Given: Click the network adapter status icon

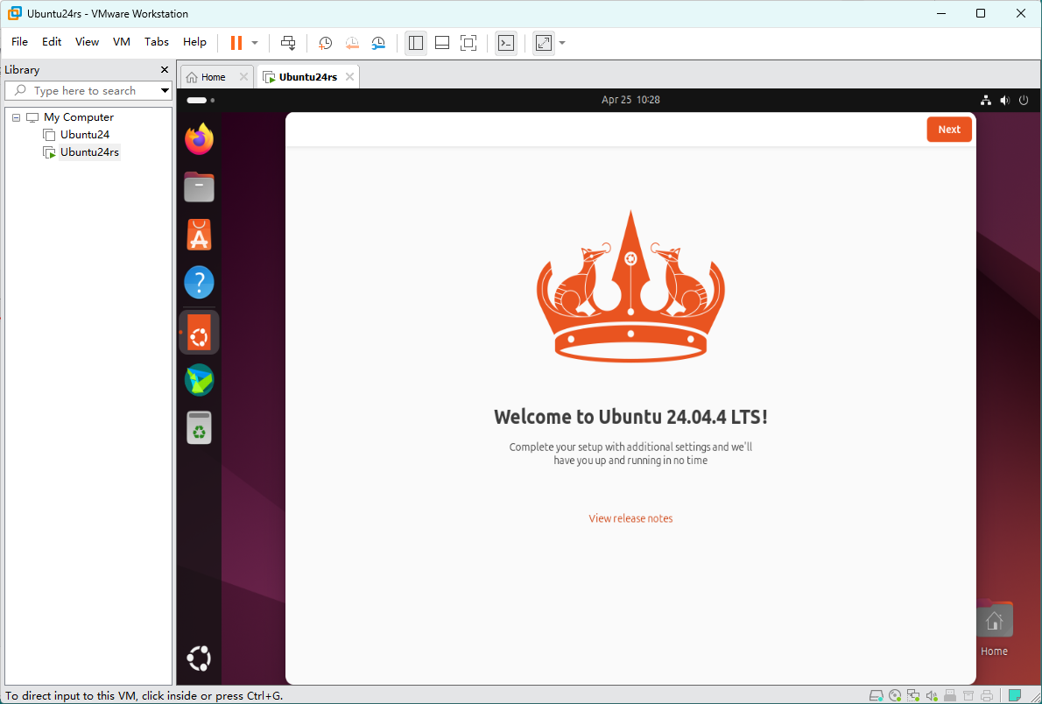Looking at the screenshot, I should [914, 695].
